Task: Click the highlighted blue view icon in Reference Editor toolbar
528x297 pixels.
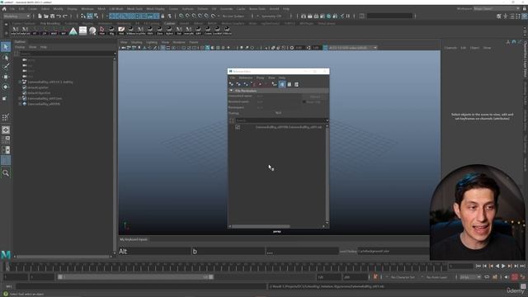Action: 282,84
